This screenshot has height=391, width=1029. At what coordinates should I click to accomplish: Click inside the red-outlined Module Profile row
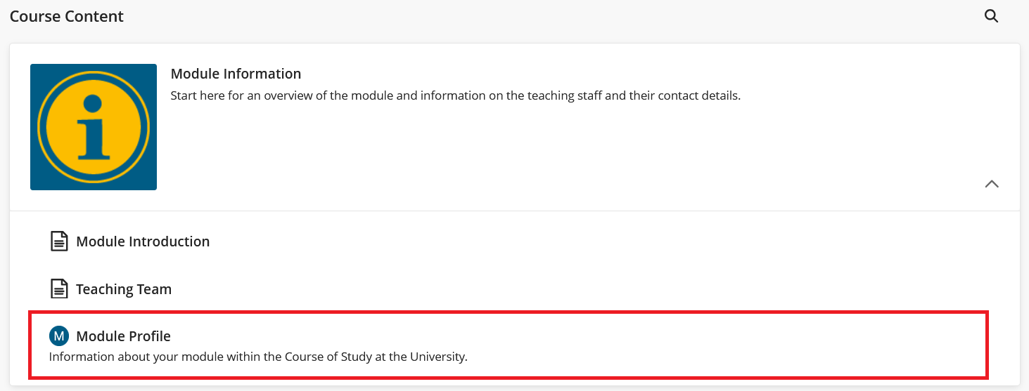(633, 344)
